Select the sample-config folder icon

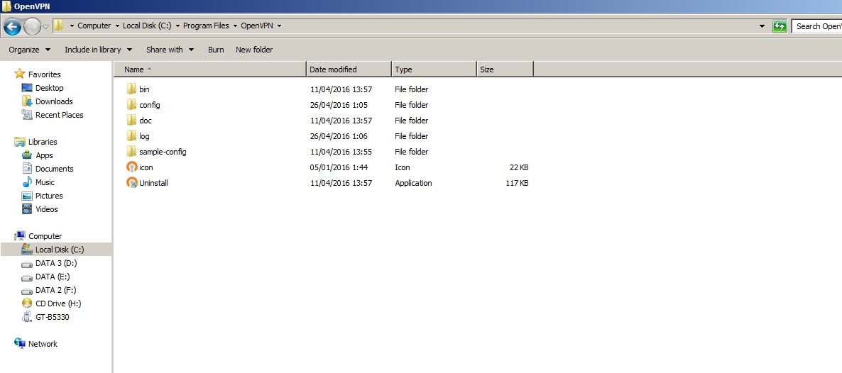pyautogui.click(x=132, y=151)
